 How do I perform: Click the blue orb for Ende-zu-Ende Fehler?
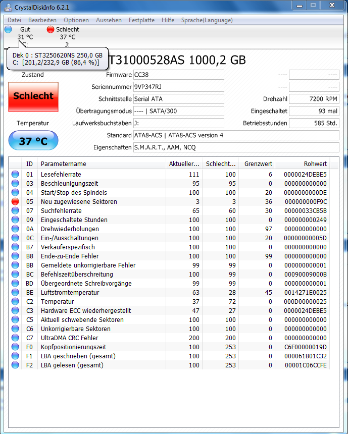15,256
